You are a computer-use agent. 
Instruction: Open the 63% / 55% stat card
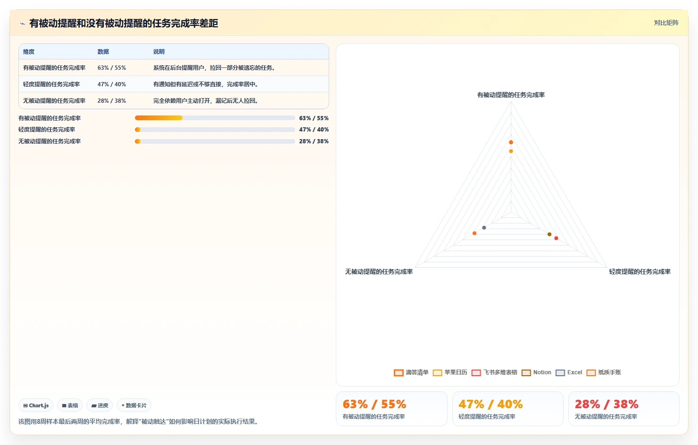point(391,409)
